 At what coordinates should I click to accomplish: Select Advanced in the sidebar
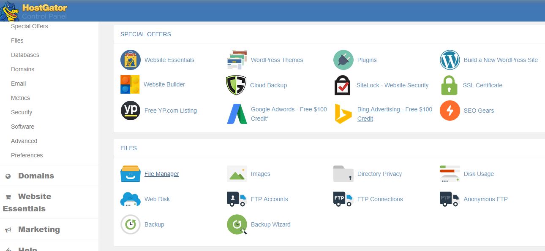pos(24,141)
